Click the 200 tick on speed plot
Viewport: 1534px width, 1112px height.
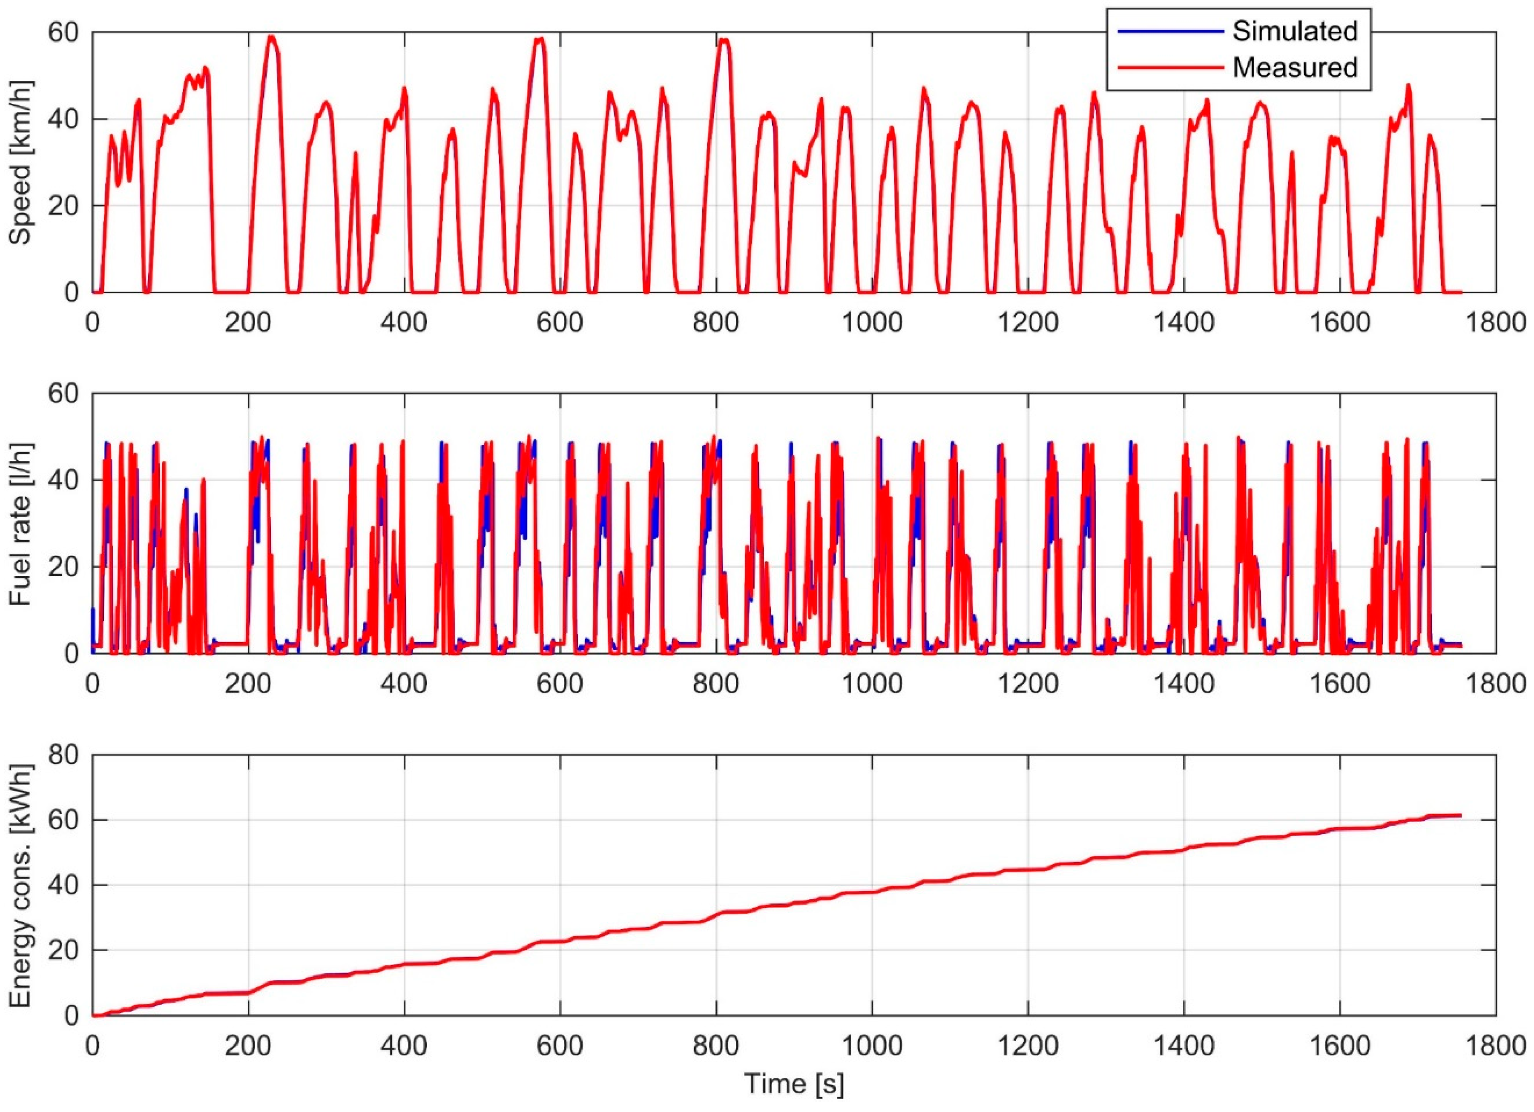click(248, 323)
